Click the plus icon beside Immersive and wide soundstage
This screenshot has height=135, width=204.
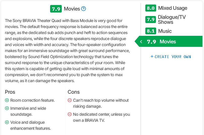point(7,108)
